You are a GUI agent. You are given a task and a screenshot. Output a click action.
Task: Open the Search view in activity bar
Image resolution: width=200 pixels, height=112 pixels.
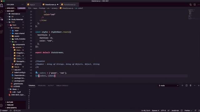coord(2,12)
